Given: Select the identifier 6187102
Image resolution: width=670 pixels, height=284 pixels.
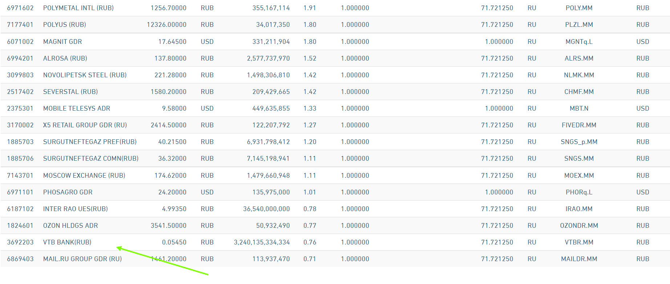Looking at the screenshot, I should [x=20, y=209].
